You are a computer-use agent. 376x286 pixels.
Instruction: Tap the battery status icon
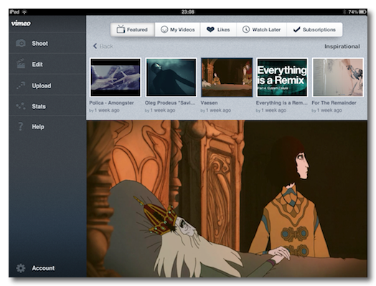(362, 11)
